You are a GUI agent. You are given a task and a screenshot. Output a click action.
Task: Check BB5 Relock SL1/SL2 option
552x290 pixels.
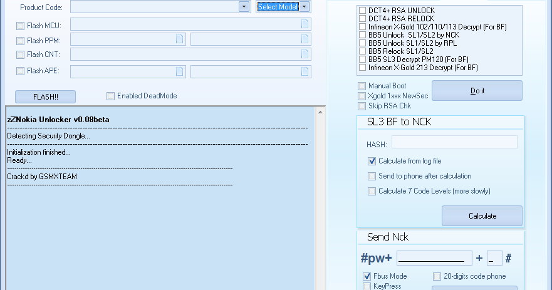(x=362, y=51)
